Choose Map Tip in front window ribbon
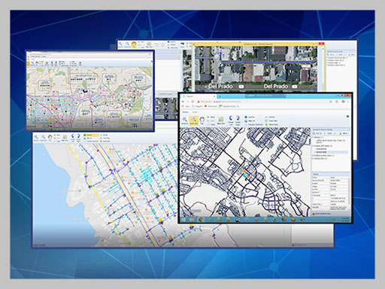This screenshot has width=385, height=289. pos(250,120)
